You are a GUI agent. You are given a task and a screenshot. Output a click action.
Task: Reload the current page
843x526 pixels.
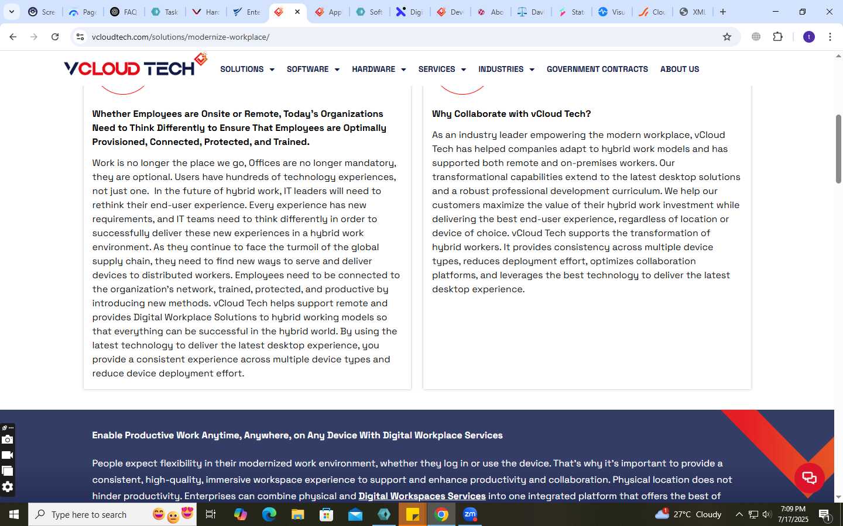tap(55, 37)
